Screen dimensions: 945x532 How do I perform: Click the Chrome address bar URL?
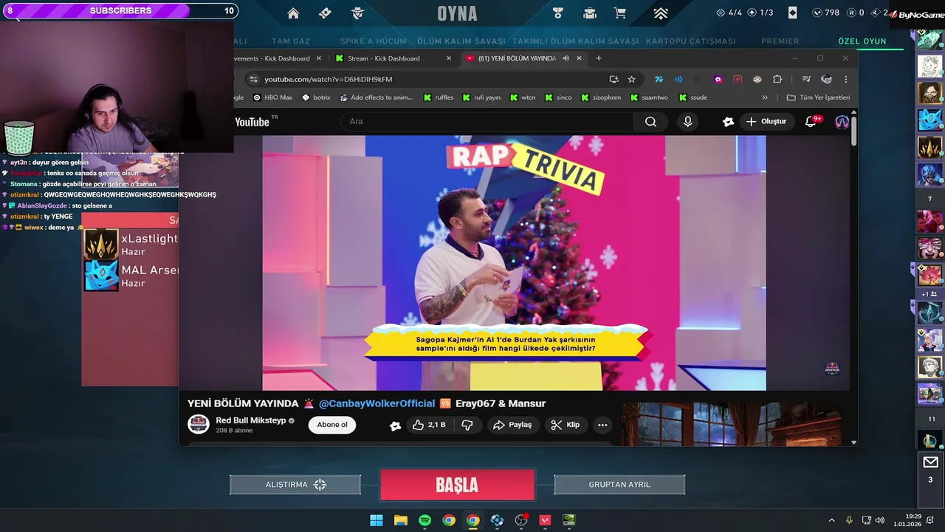click(x=329, y=79)
